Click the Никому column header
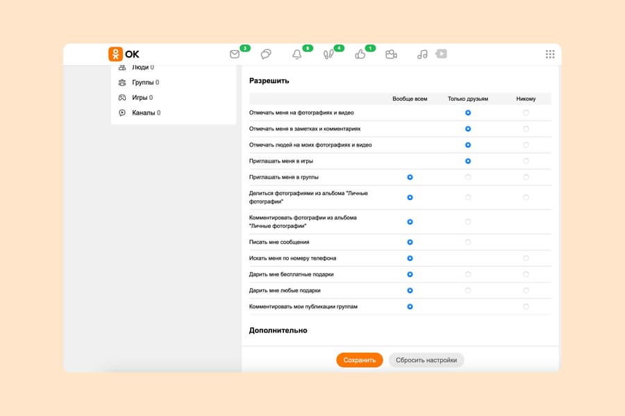This screenshot has height=416, width=625. tap(526, 99)
